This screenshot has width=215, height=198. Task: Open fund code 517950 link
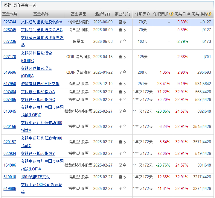point(10,84)
